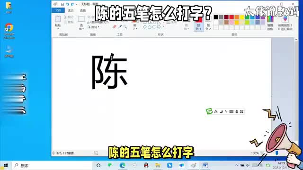
Task: Click the microphone voice icon on IME bar
Action: (x=237, y=111)
